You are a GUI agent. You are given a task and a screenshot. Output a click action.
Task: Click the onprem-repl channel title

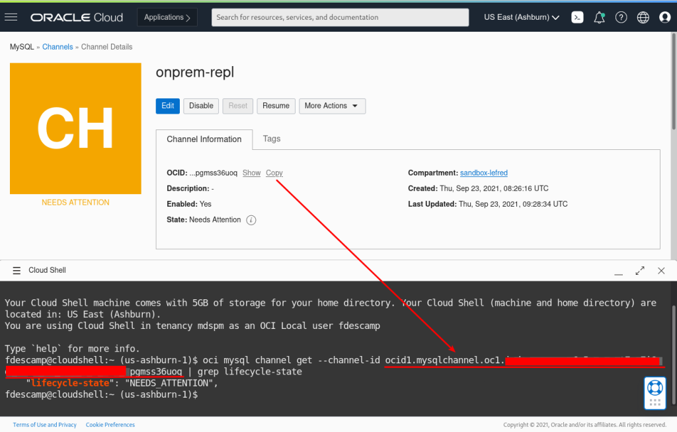click(x=195, y=73)
